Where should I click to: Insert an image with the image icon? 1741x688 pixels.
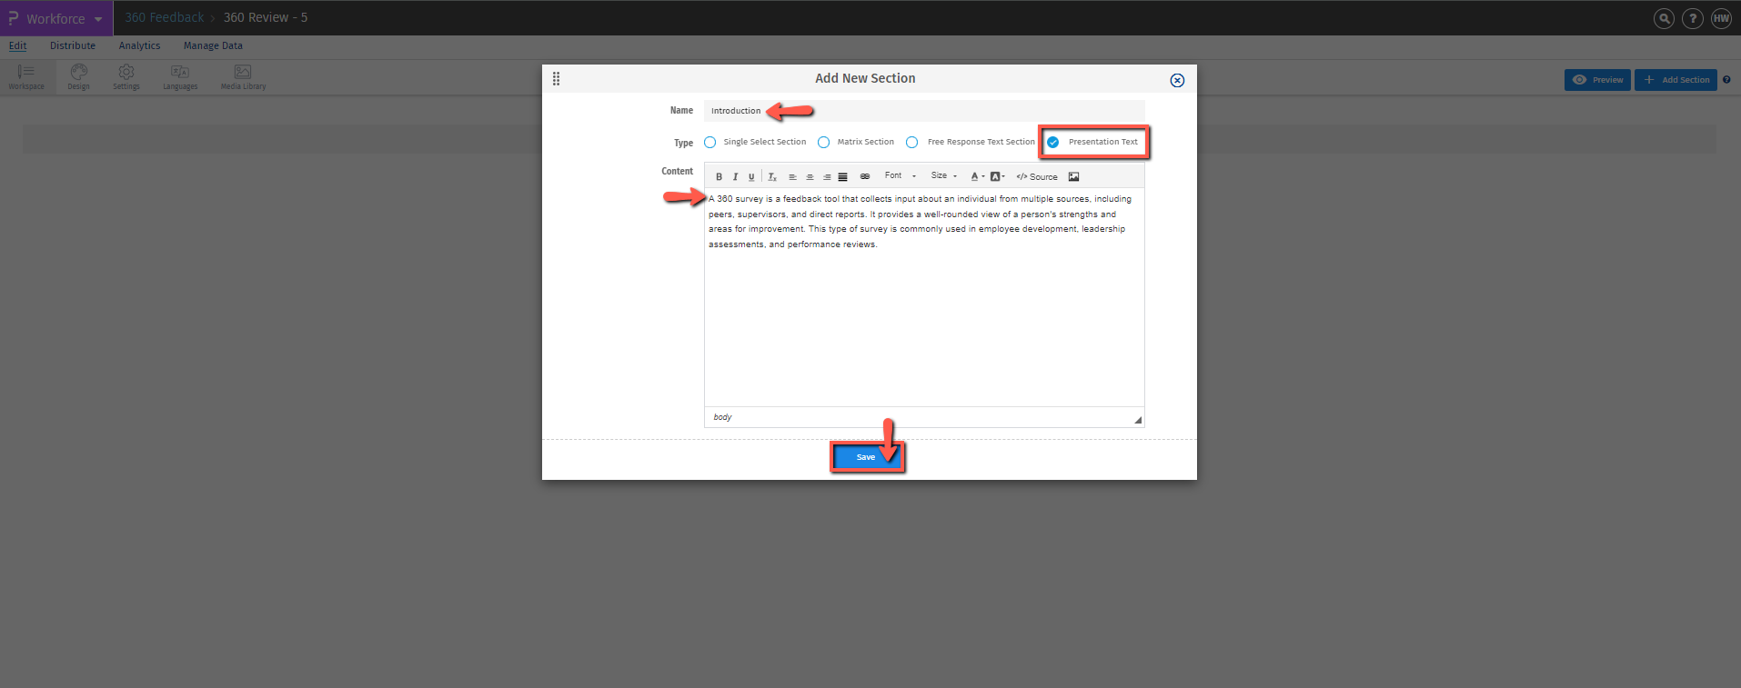[1073, 176]
